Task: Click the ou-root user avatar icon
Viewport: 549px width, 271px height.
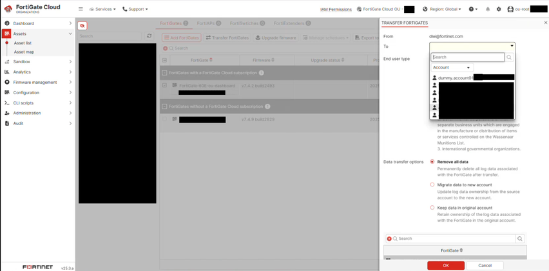Action: (x=510, y=10)
